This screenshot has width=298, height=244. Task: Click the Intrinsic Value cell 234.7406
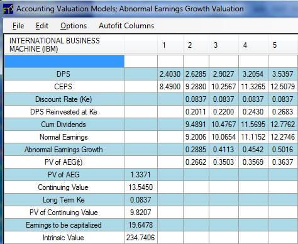[x=141, y=238]
